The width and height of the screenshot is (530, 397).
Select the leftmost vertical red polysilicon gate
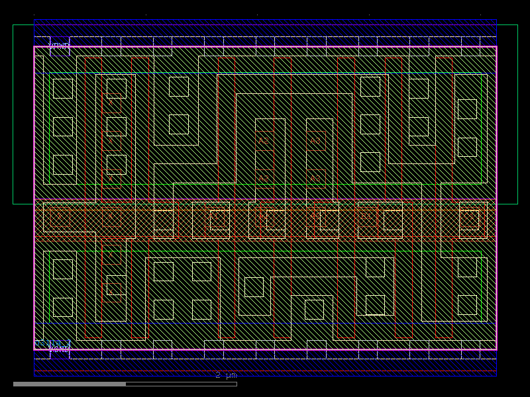point(85,132)
